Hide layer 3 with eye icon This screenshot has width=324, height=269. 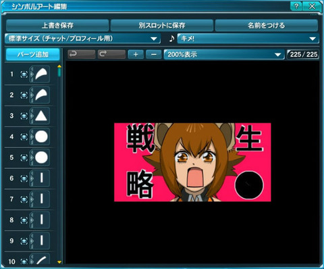click(24, 116)
